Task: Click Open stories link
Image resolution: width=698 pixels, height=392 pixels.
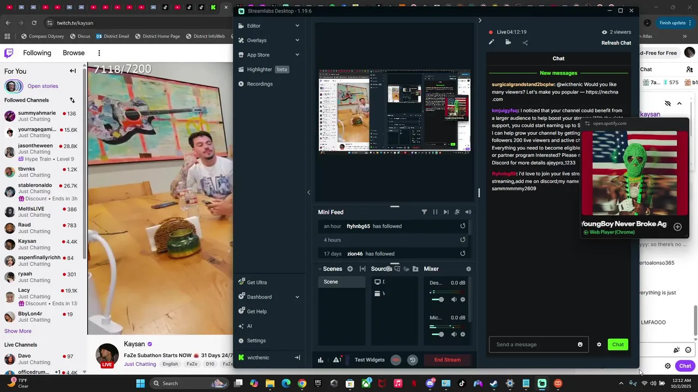Action: pos(43,86)
